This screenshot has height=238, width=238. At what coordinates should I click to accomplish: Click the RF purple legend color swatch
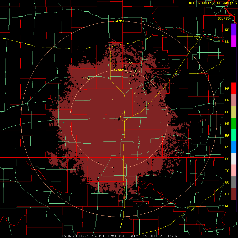[234, 30]
